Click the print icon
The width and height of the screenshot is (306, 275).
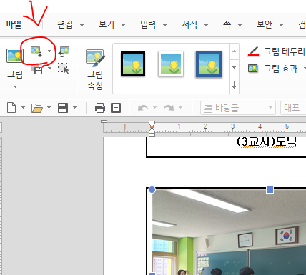pos(100,108)
